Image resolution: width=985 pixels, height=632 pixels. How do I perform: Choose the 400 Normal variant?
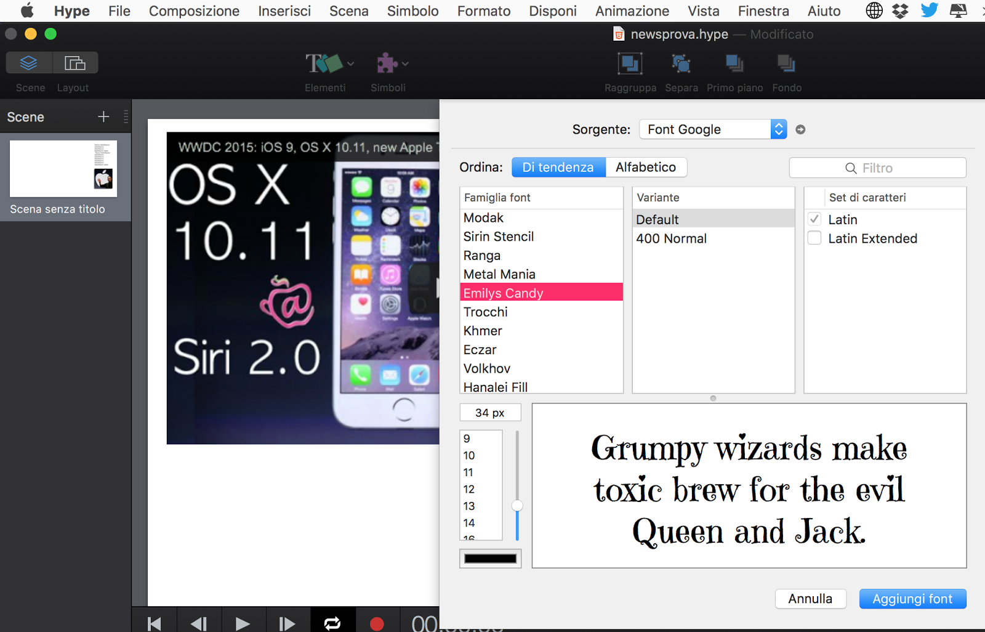coord(714,238)
